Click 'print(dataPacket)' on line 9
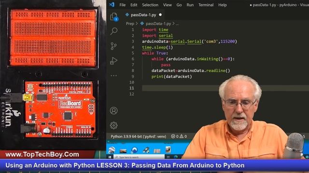This screenshot has width=309, height=173. [x=172, y=76]
